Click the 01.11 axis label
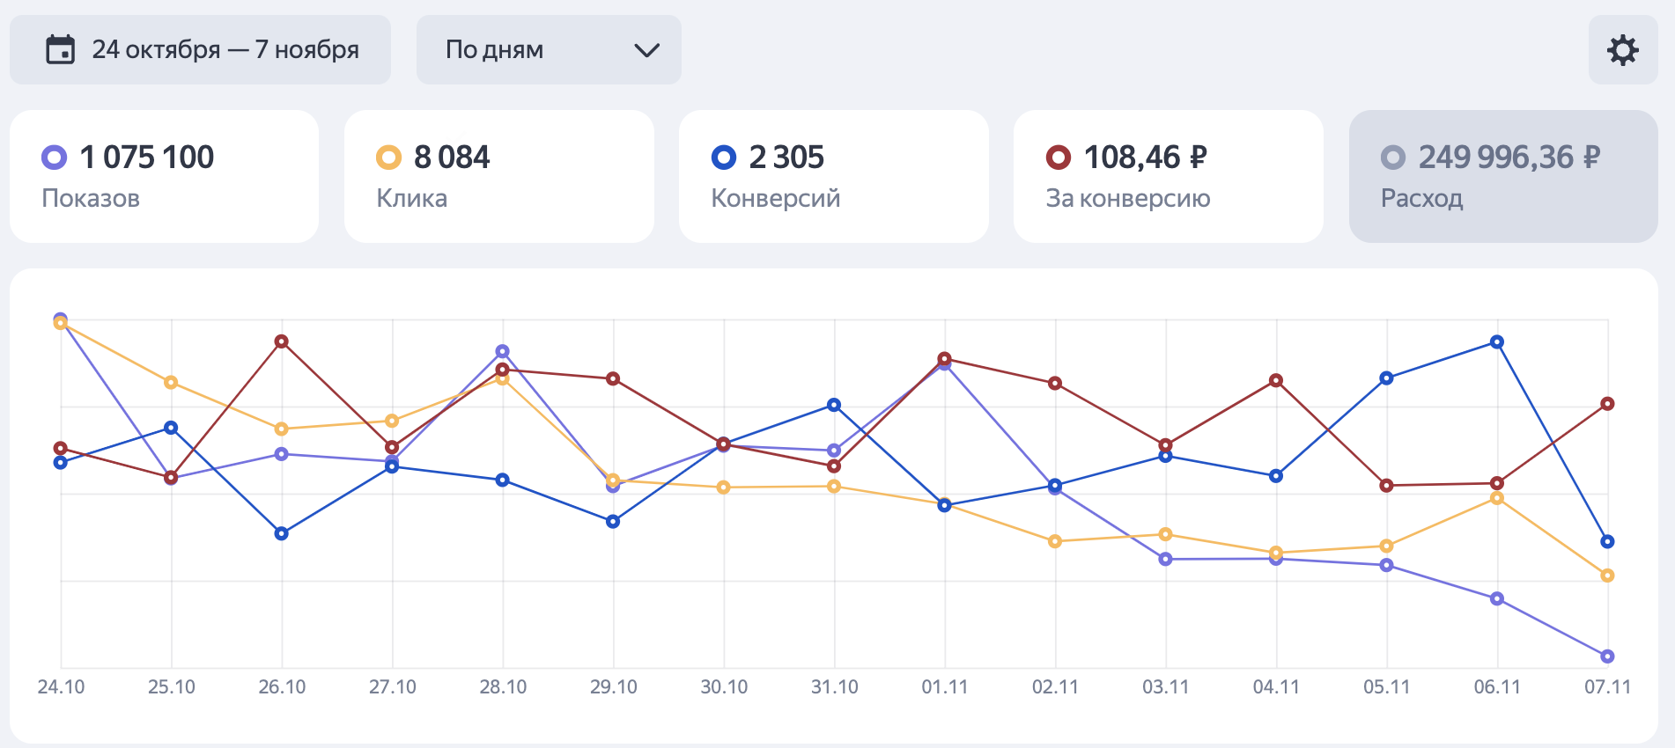This screenshot has height=748, width=1675. (x=945, y=687)
